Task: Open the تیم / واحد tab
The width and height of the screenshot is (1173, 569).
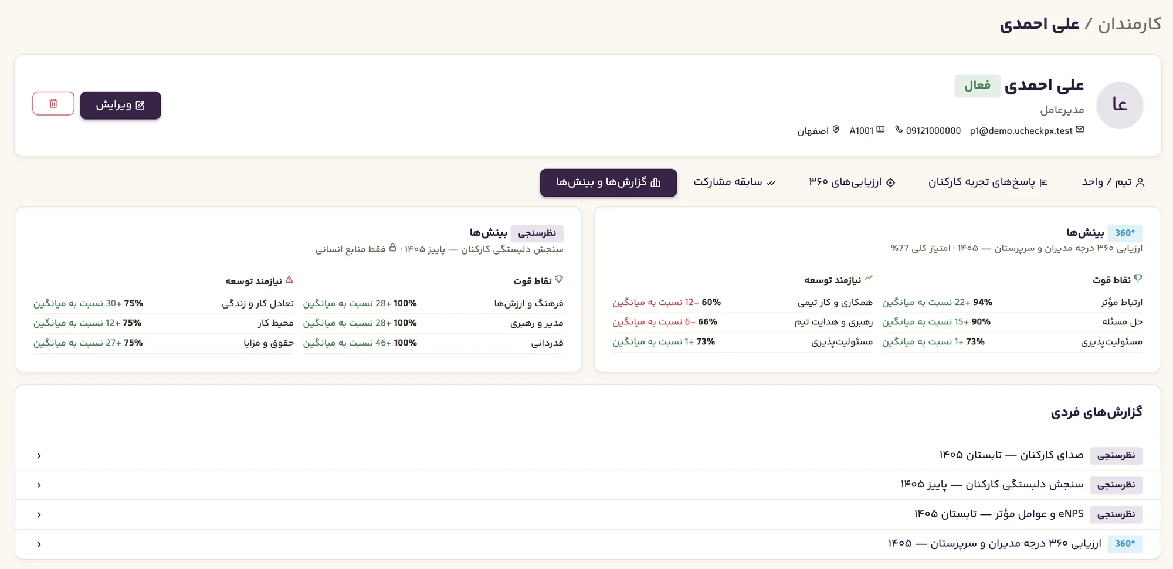Action: tap(1113, 182)
